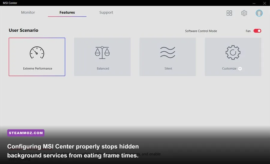Open settings gear in top bar
This screenshot has height=164, width=270.
tap(244, 13)
